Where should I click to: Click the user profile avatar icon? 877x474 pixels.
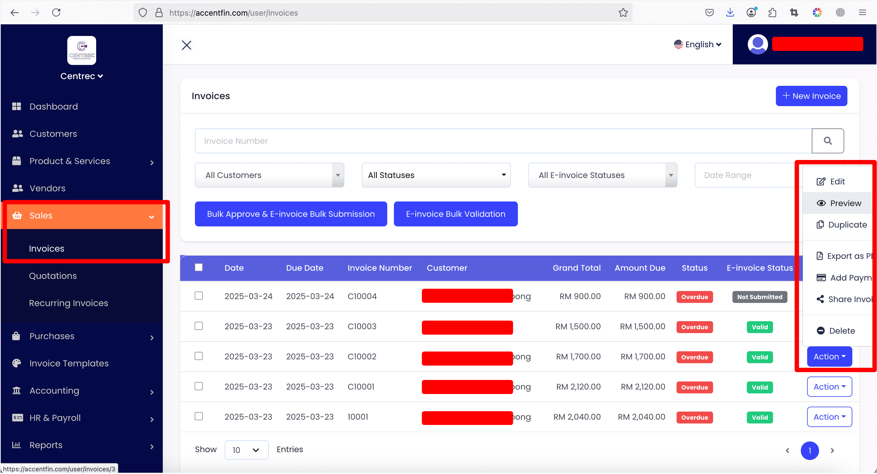(x=757, y=44)
